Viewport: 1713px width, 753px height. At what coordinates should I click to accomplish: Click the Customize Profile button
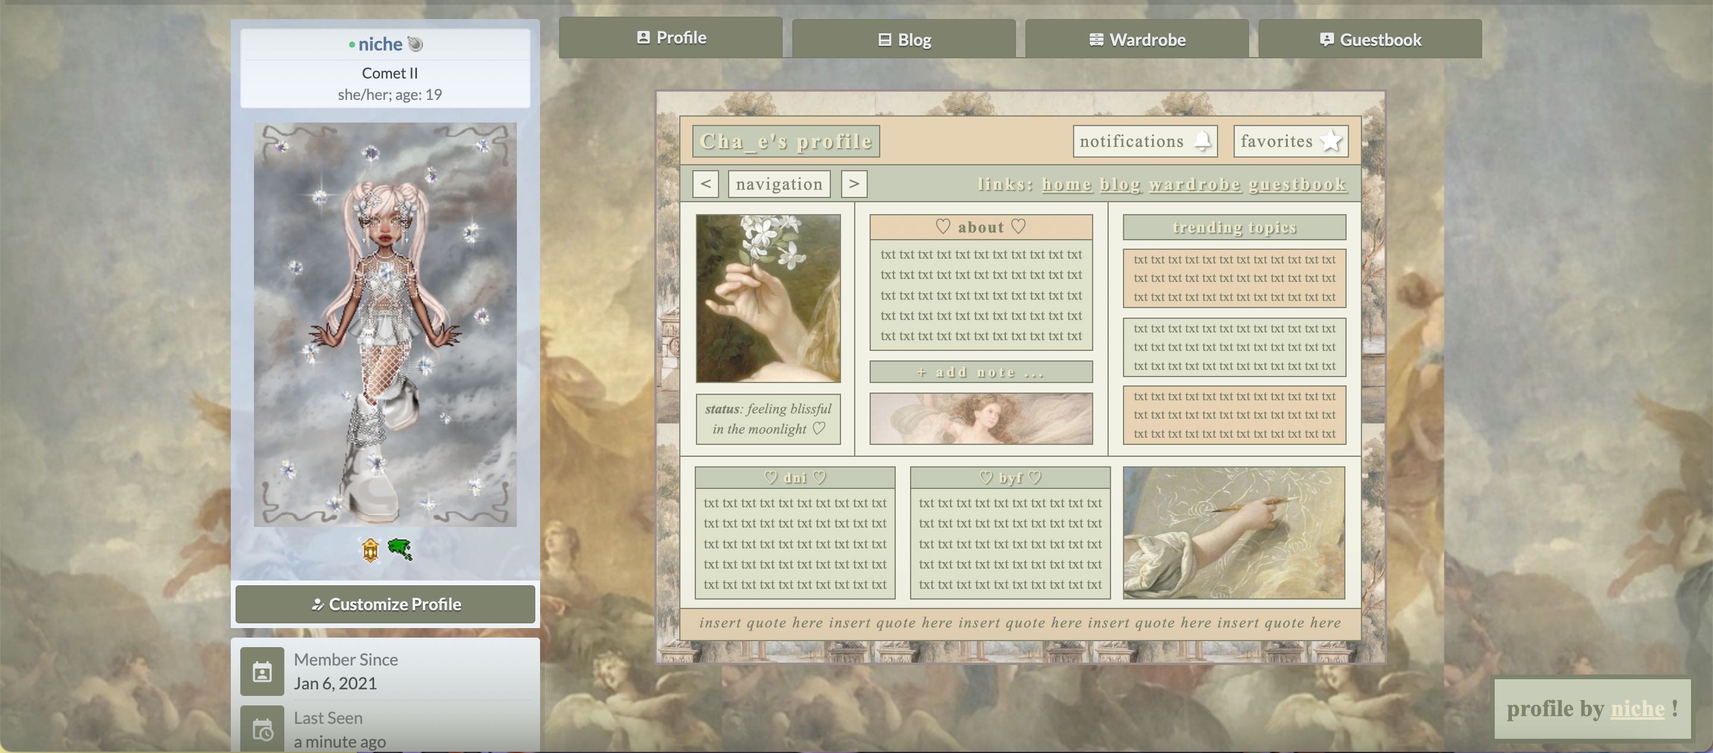tap(385, 604)
